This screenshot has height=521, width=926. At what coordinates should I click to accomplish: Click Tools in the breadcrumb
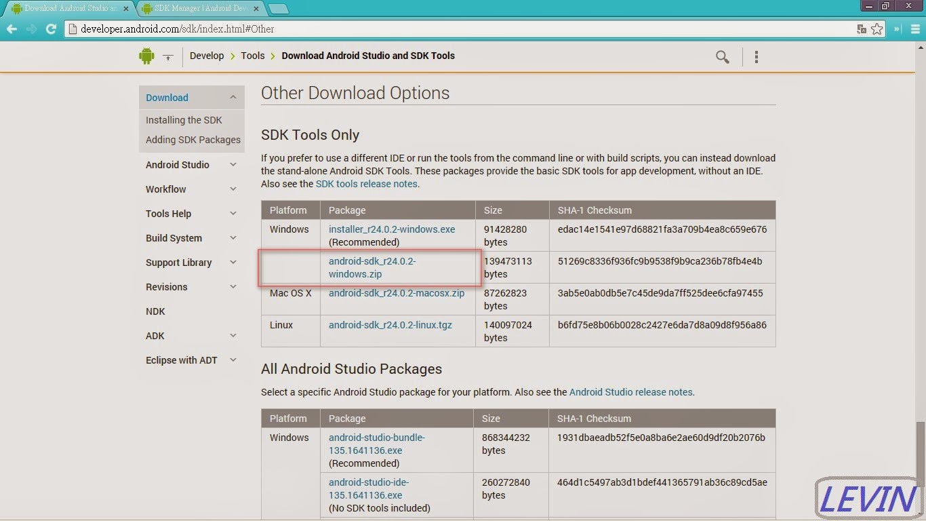tap(253, 56)
